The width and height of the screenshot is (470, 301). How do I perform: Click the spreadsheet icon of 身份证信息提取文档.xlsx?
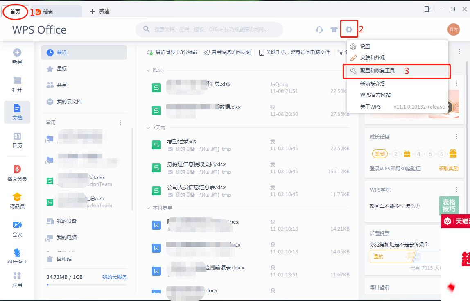pyautogui.click(x=156, y=168)
